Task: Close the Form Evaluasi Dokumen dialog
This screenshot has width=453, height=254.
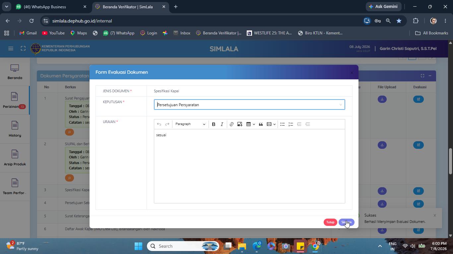Action: tap(352, 72)
